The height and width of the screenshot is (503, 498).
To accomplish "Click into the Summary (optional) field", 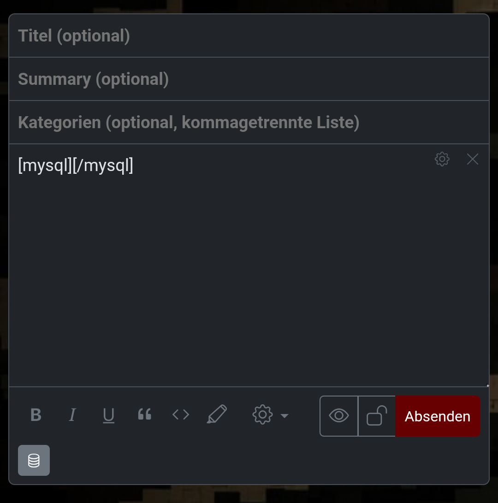I will pyautogui.click(x=249, y=79).
